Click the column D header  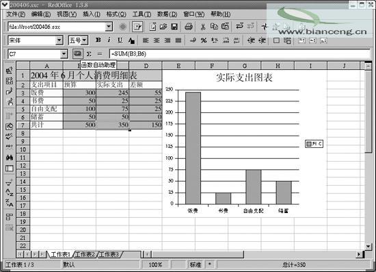click(x=146, y=66)
